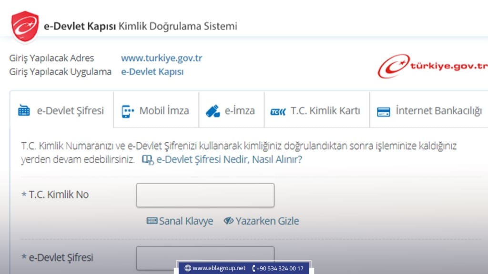Screen dimensions: 488x274
Task: Switch to the Mobil İmza tab
Action: tap(156, 110)
